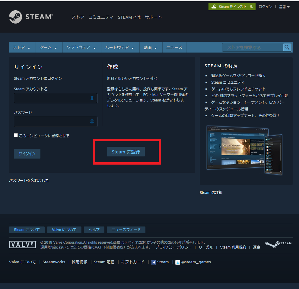The height and width of the screenshot is (289, 299).
Task: Click the 'パスワードを忘れました' link
Action: 29,180
